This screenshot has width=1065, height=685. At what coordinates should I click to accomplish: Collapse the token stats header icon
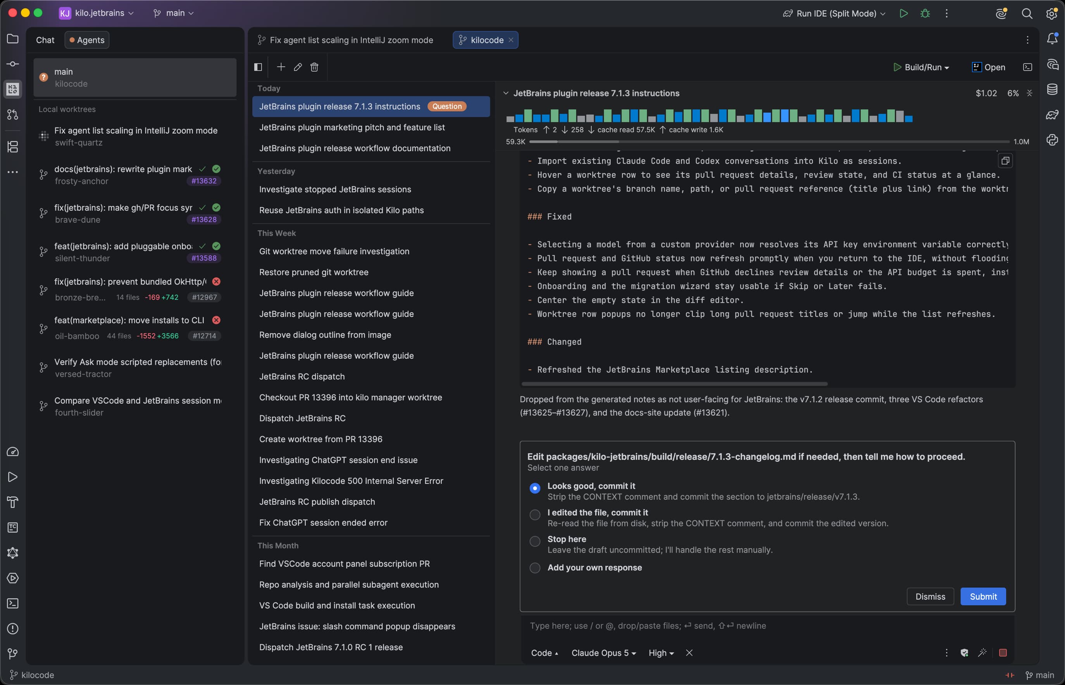pyautogui.click(x=1029, y=93)
